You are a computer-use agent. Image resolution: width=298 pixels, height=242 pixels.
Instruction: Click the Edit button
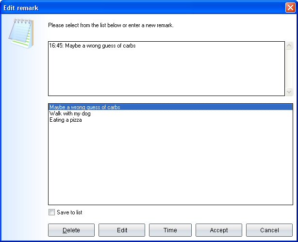tap(121, 230)
